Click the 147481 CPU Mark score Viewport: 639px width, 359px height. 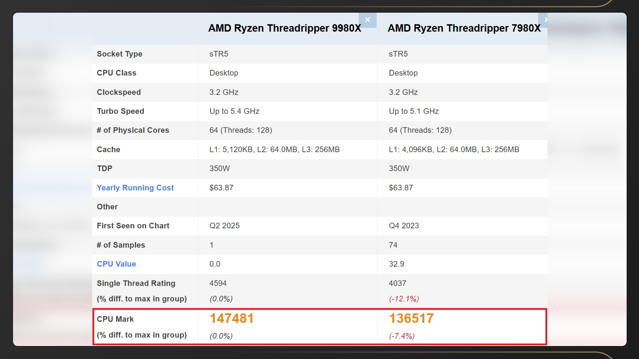pos(232,318)
